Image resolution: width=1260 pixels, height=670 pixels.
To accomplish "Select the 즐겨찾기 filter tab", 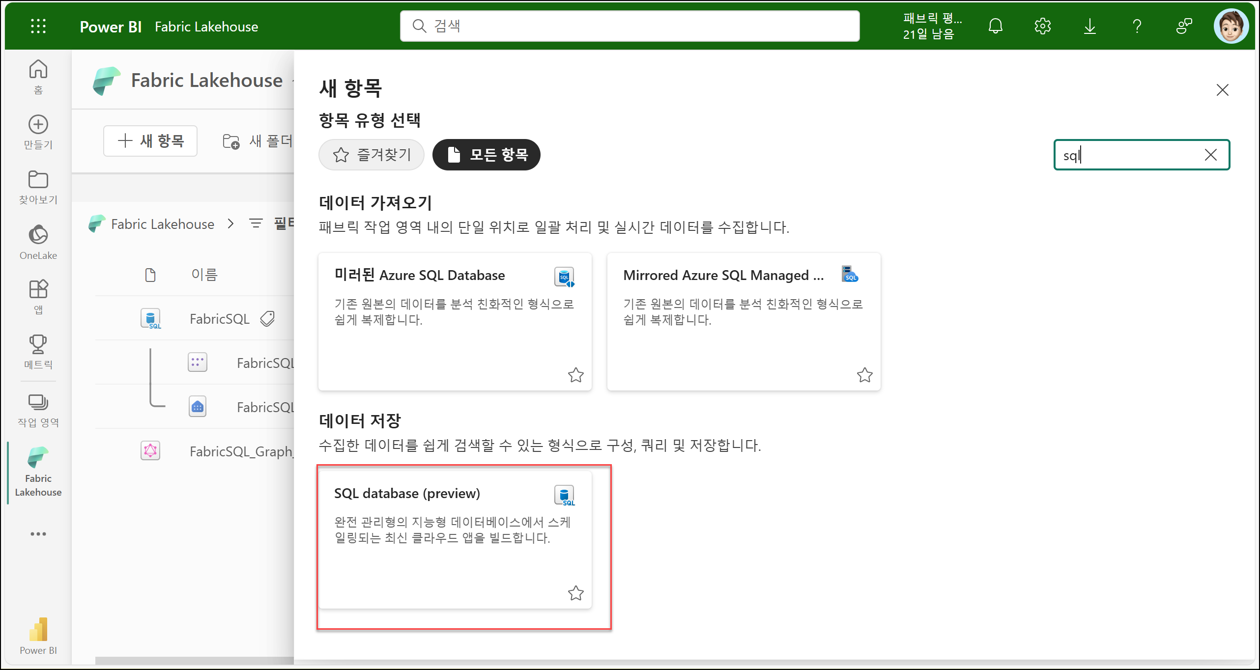I will point(372,155).
